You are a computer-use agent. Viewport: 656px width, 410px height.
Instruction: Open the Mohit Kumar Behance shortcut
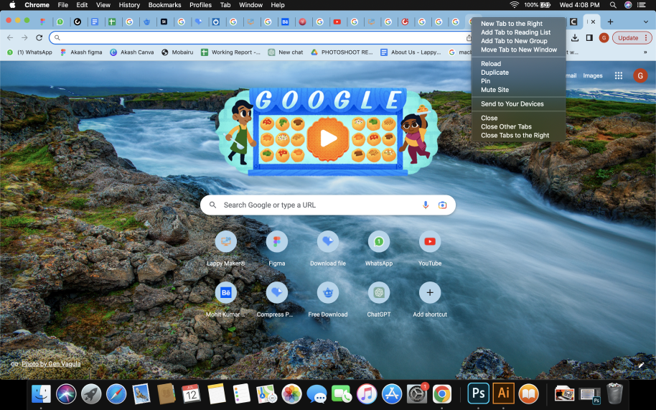pyautogui.click(x=226, y=292)
